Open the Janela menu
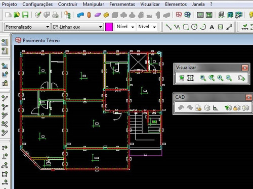 [198, 4]
